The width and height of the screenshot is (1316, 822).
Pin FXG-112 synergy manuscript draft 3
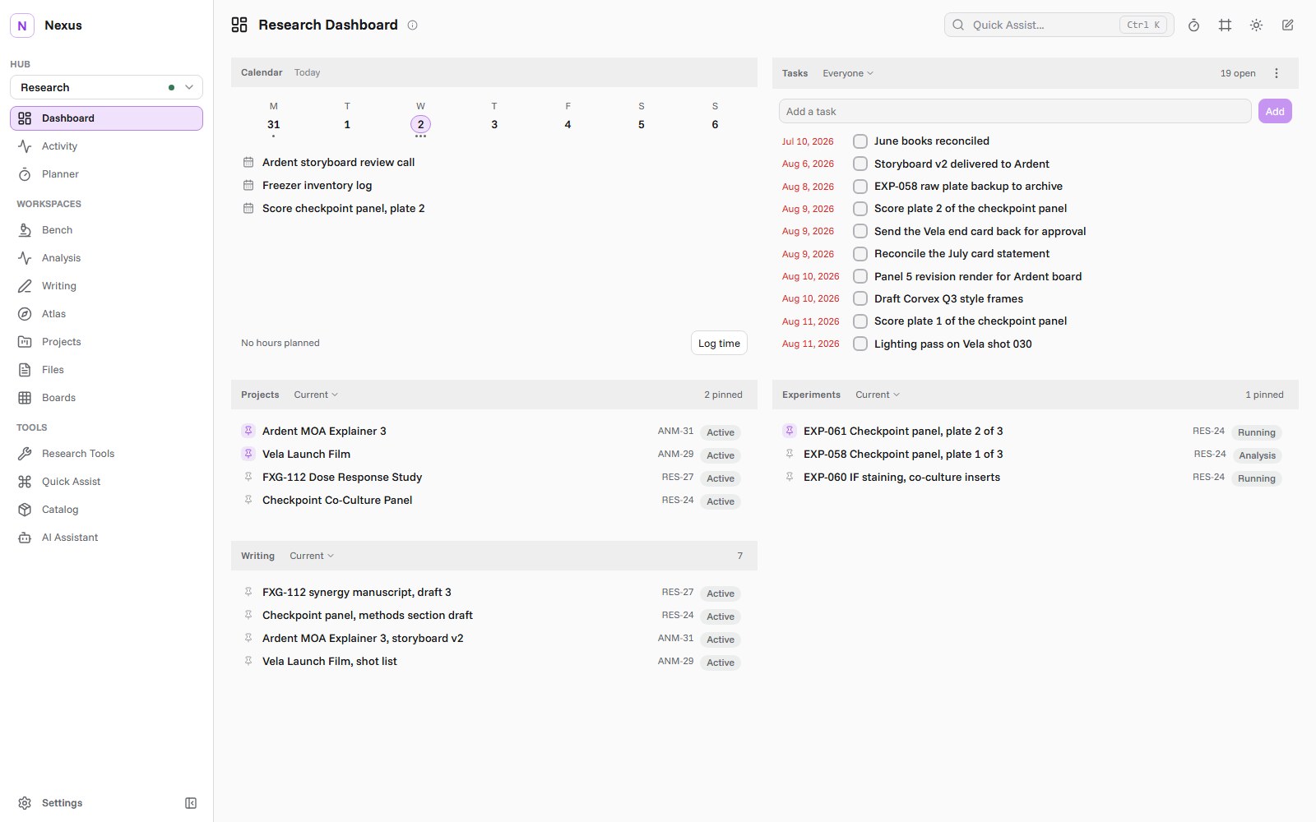click(x=248, y=592)
